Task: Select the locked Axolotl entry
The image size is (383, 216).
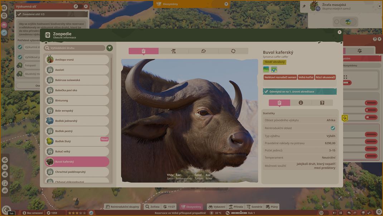Action: point(77,70)
